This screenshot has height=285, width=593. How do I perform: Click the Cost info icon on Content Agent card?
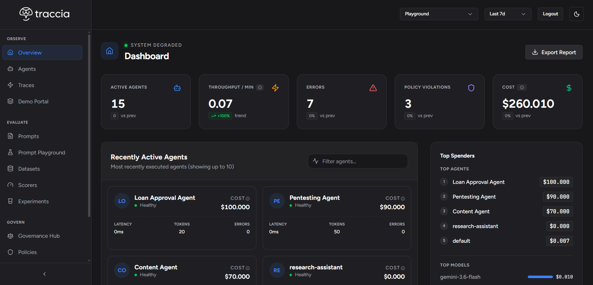tap(248, 268)
